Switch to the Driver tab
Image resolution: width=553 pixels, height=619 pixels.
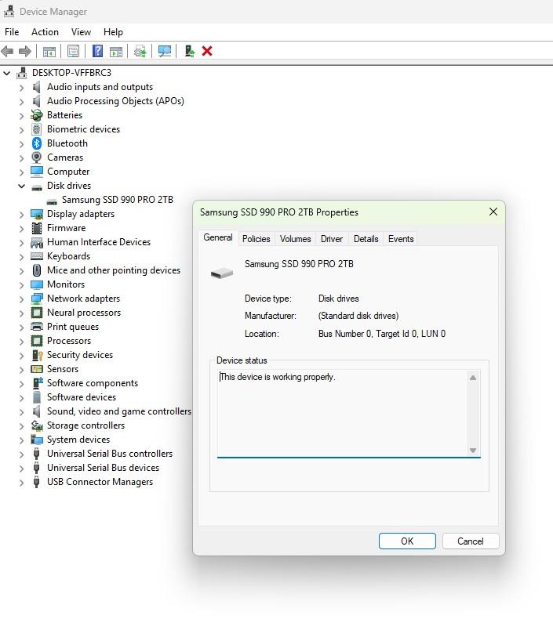click(x=332, y=239)
